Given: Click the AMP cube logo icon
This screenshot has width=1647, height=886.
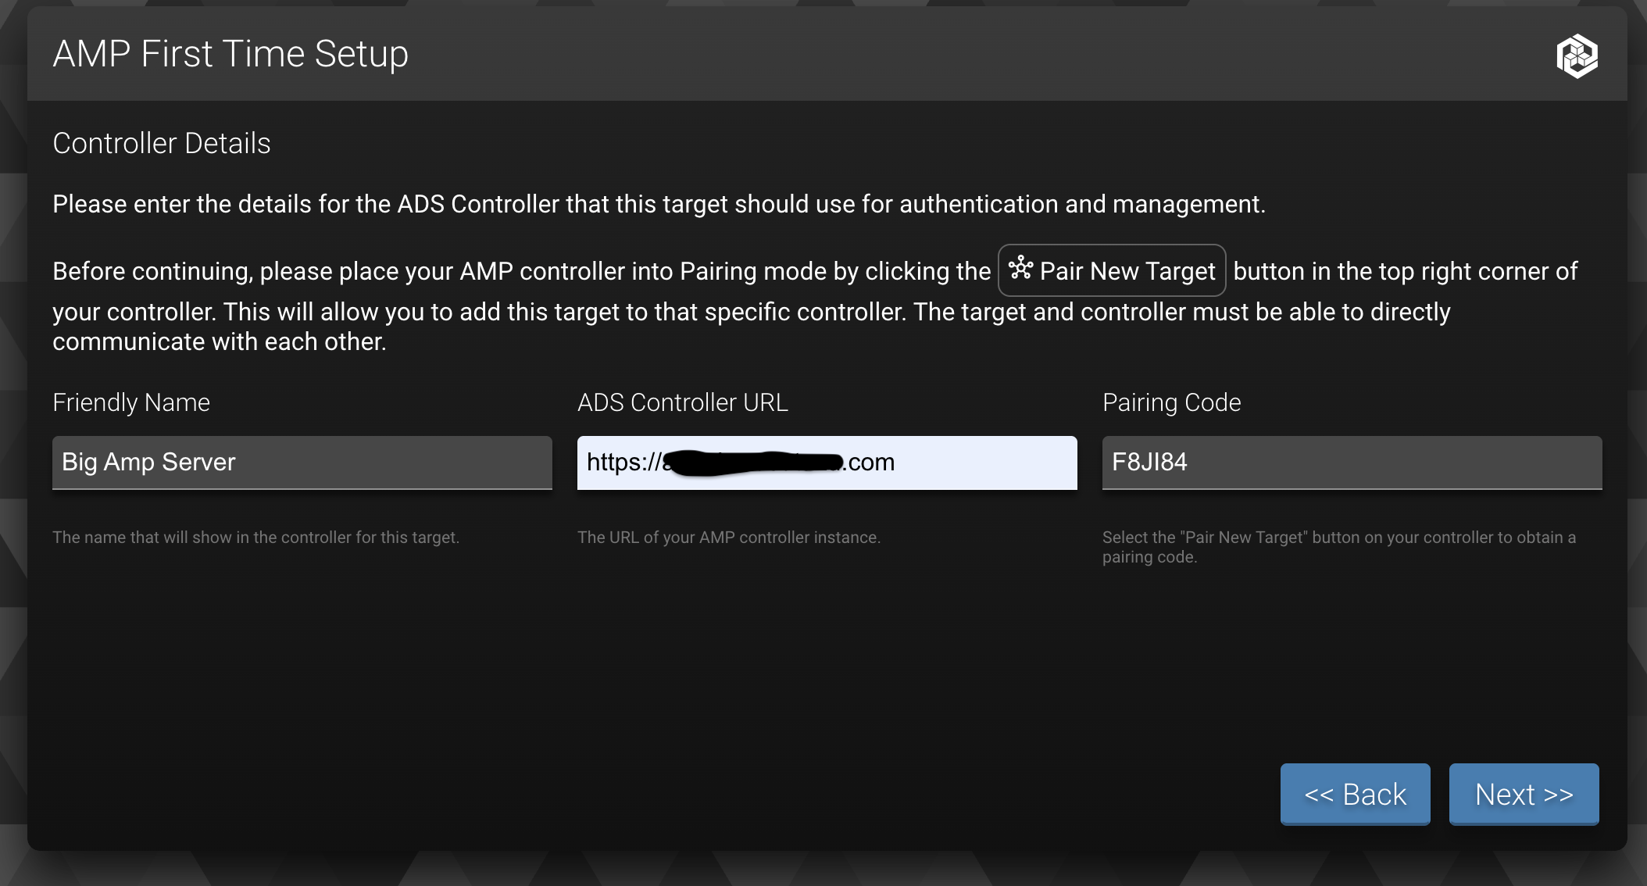Looking at the screenshot, I should [1577, 55].
